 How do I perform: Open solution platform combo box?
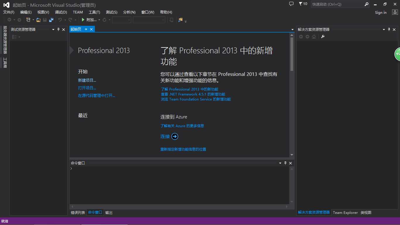tap(149, 20)
